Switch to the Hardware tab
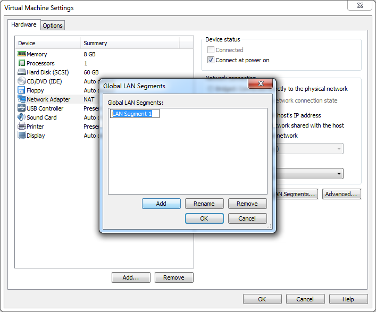Viewport: 376px width, 312px height. click(x=24, y=25)
